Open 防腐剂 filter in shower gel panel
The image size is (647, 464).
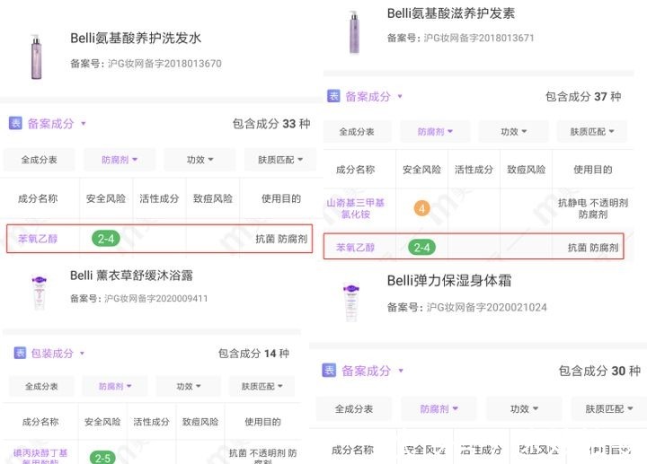115,386
